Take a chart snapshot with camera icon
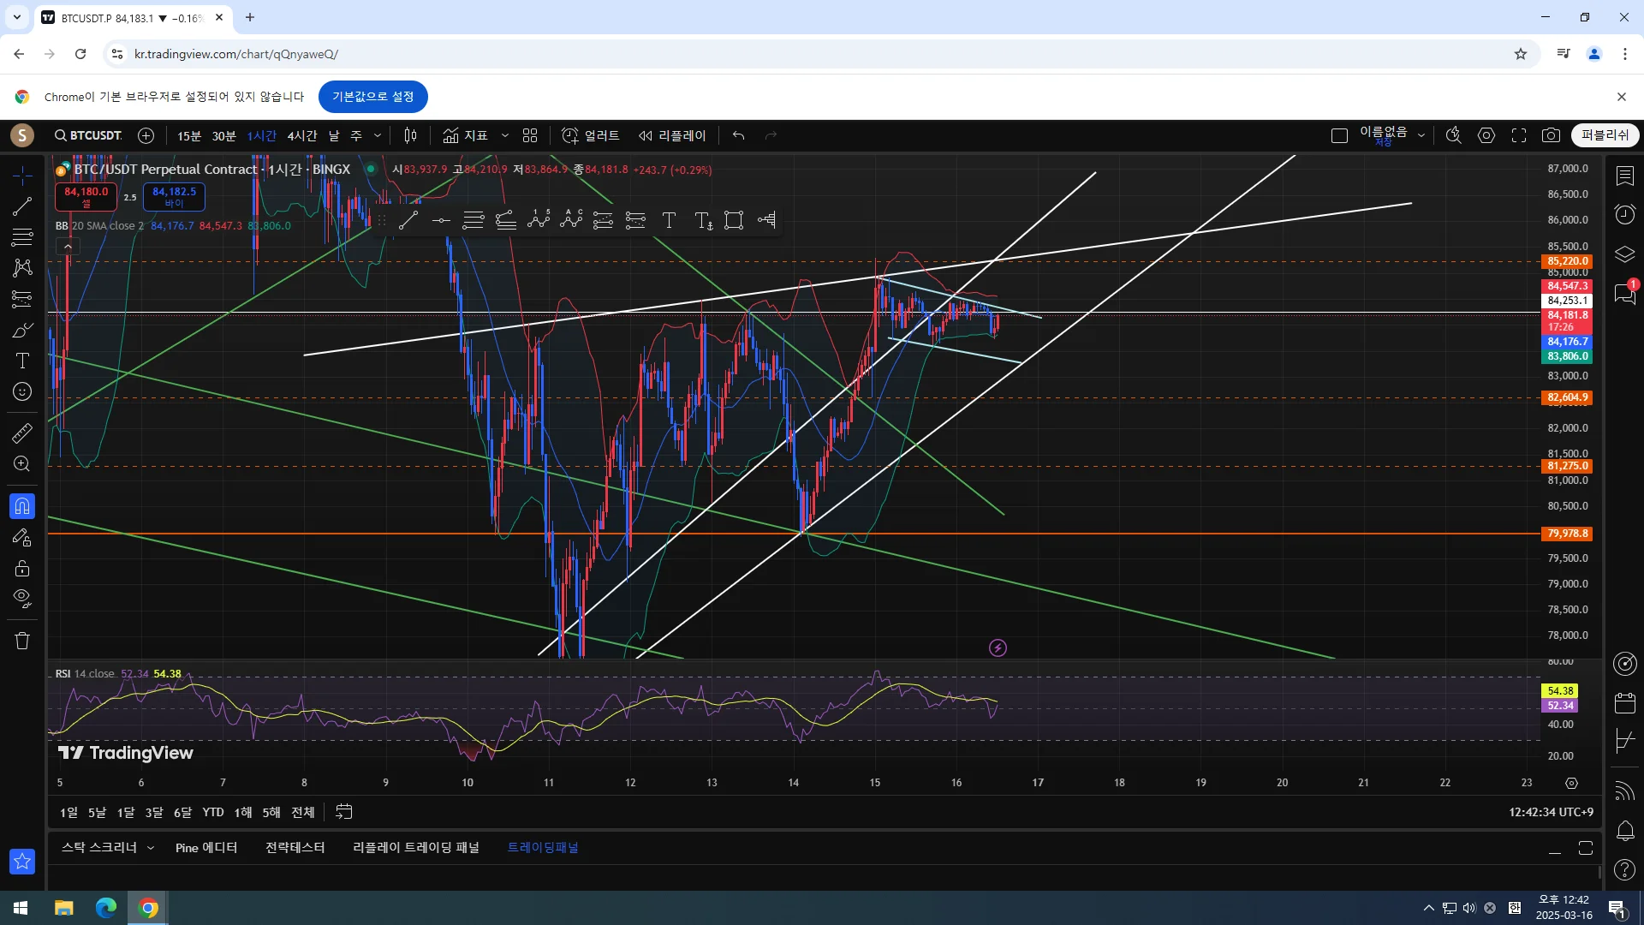Viewport: 1644px width, 925px height. [1551, 135]
